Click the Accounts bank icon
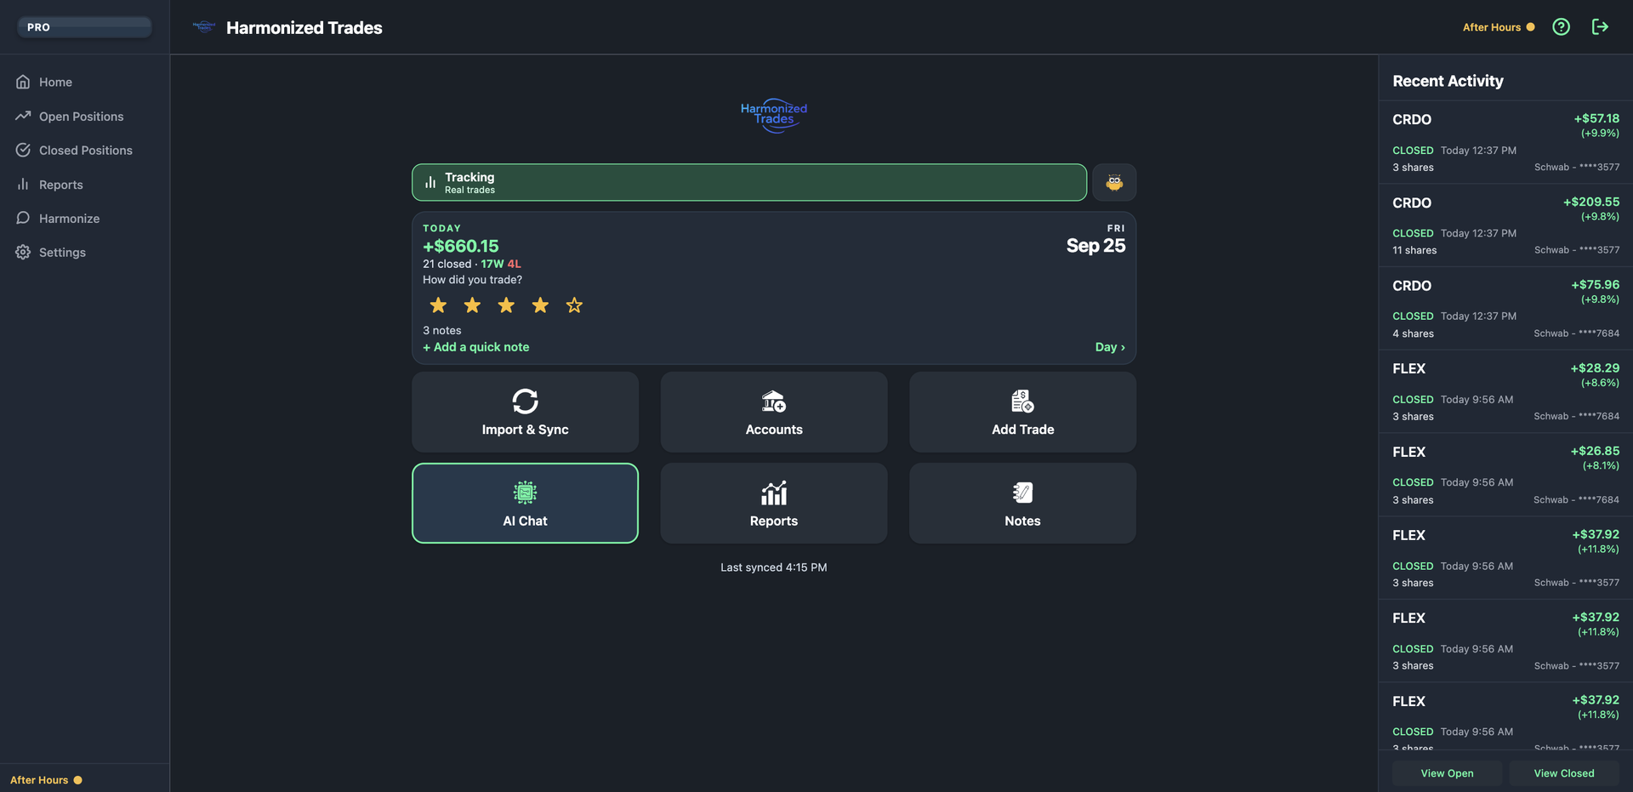 click(774, 401)
